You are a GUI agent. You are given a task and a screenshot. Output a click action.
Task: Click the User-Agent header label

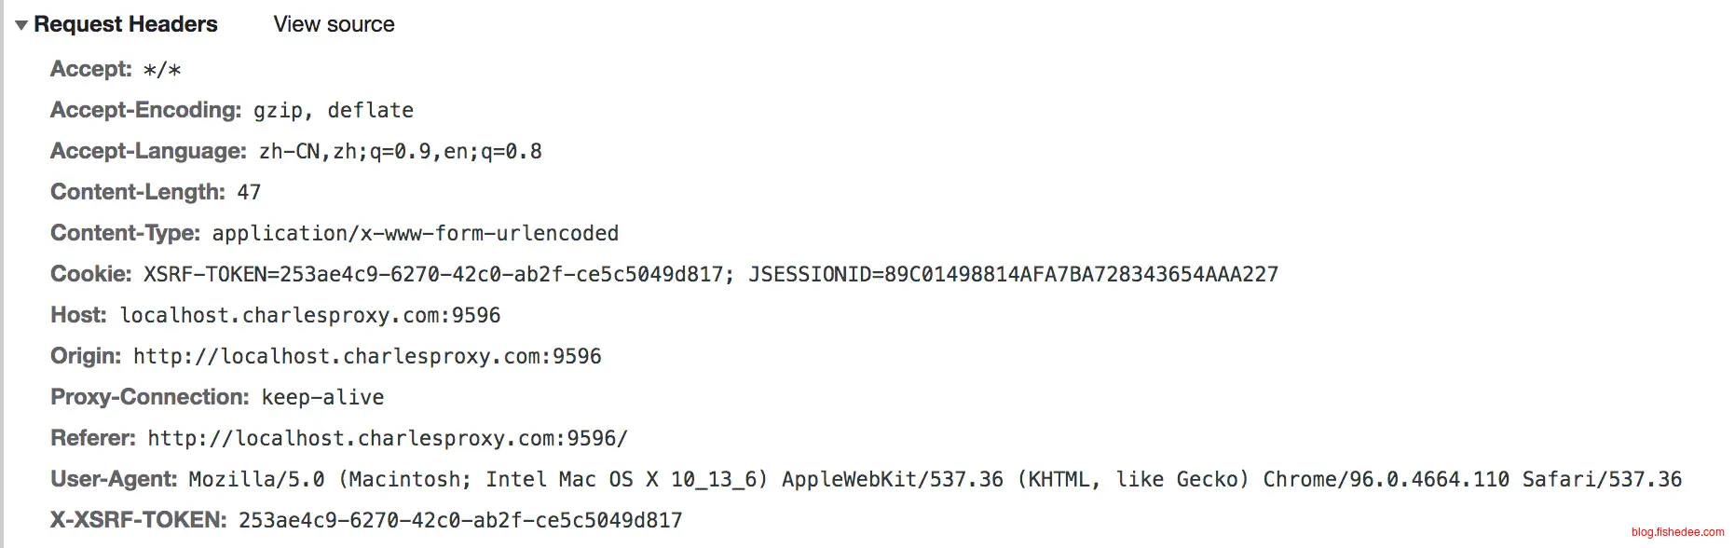114,479
